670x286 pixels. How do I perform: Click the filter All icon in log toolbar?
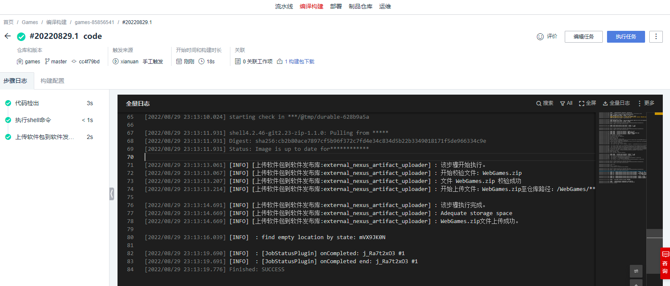click(x=562, y=103)
